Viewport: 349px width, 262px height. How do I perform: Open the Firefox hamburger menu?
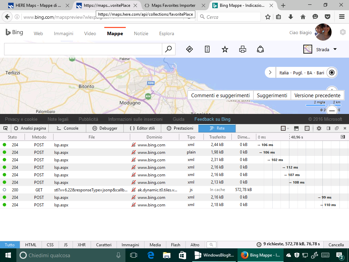(342, 17)
